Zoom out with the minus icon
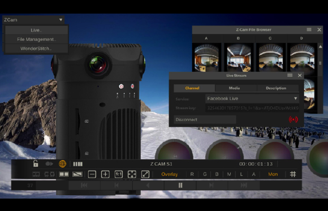 click(x=92, y=174)
